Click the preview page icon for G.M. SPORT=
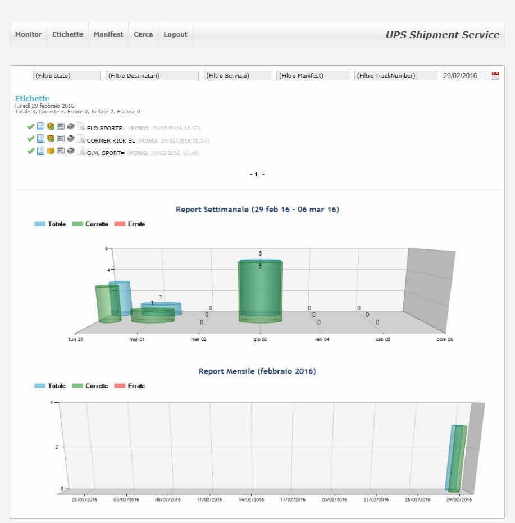The height and width of the screenshot is (523, 515). point(81,151)
